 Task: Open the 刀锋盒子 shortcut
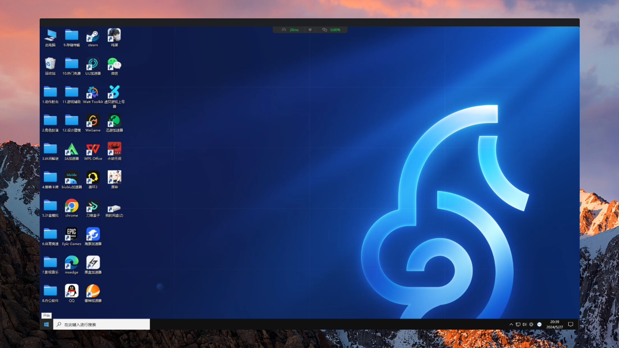(93, 208)
